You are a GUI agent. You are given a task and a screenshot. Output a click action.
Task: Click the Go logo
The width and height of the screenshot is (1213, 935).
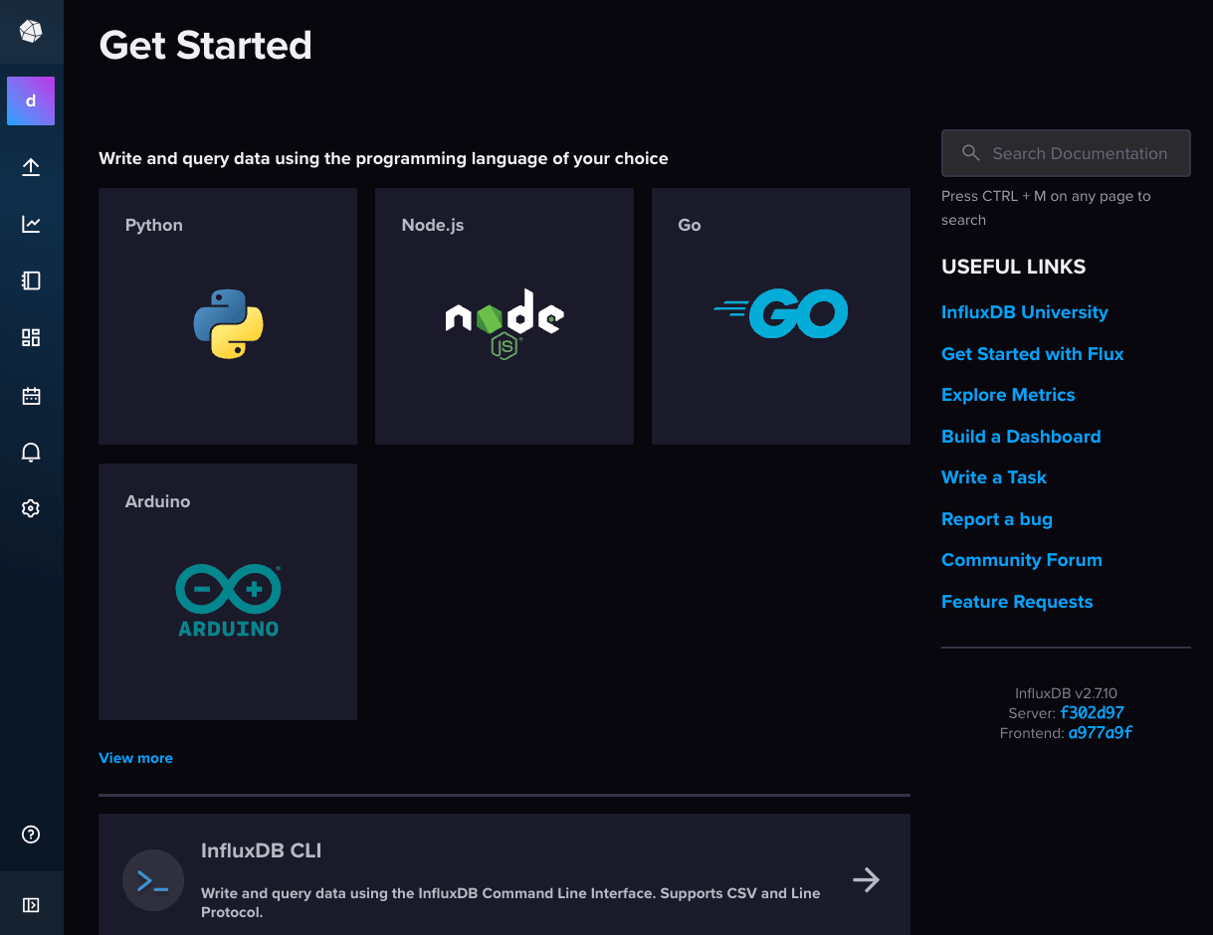coord(781,313)
